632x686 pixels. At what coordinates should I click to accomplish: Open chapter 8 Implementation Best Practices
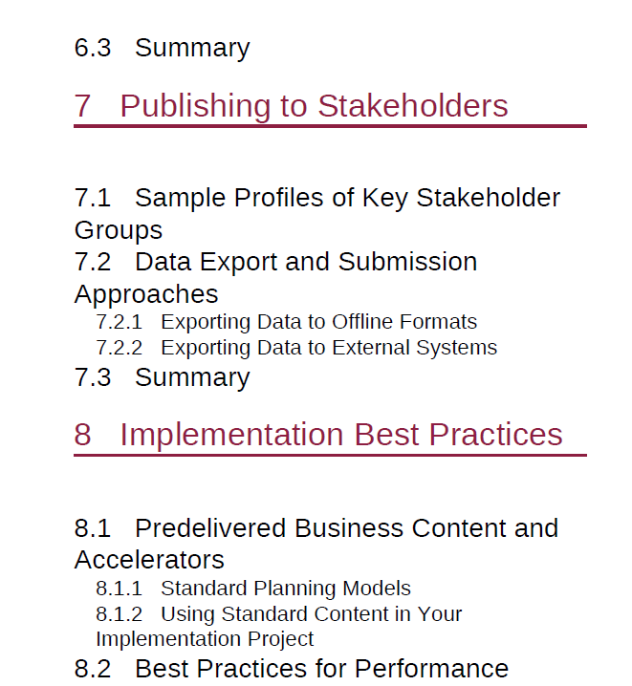click(318, 435)
